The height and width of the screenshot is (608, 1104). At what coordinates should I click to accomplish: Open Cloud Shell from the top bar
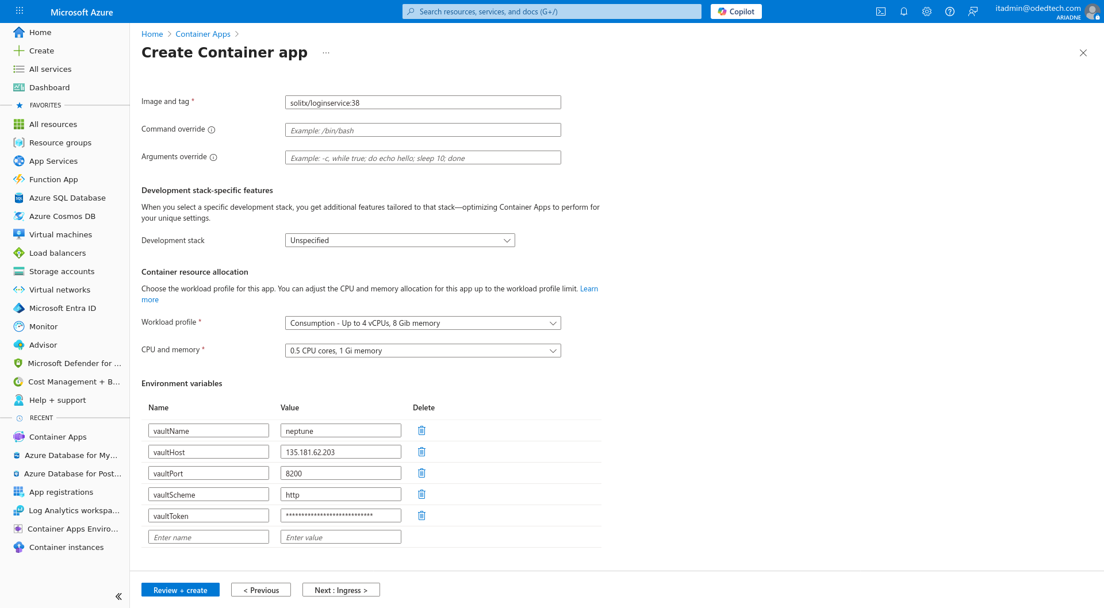[881, 11]
